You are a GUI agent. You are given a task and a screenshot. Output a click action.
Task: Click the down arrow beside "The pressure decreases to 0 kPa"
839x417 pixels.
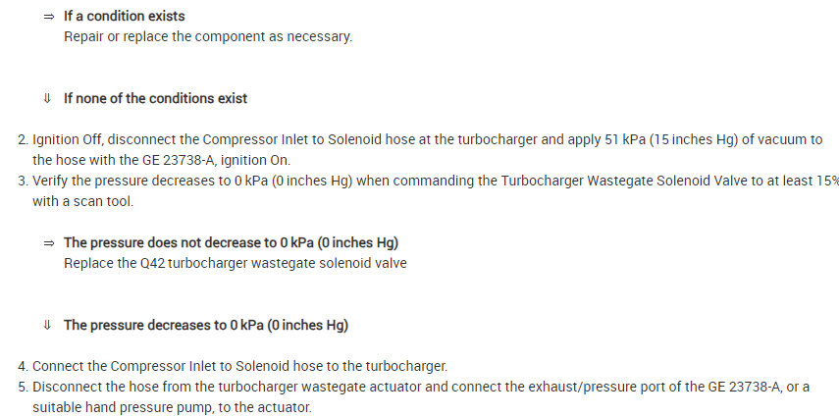tap(47, 325)
